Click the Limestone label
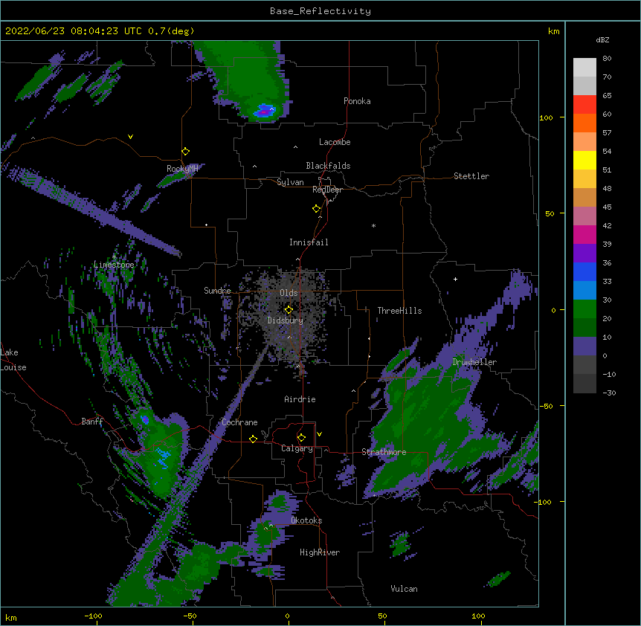 point(114,265)
